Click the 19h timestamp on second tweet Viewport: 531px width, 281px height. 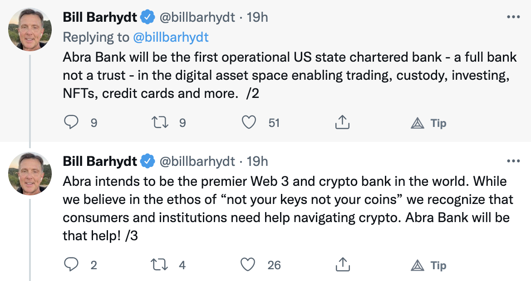(x=258, y=161)
